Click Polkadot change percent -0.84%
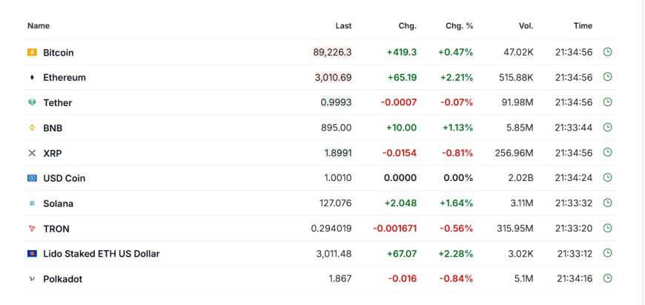Screen dimensions: 645x305 456,279
